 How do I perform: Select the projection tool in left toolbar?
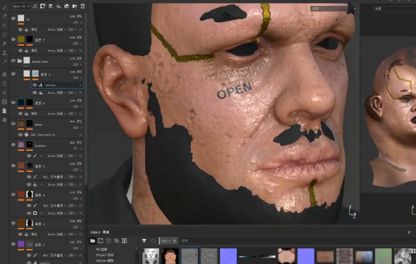click(4, 25)
